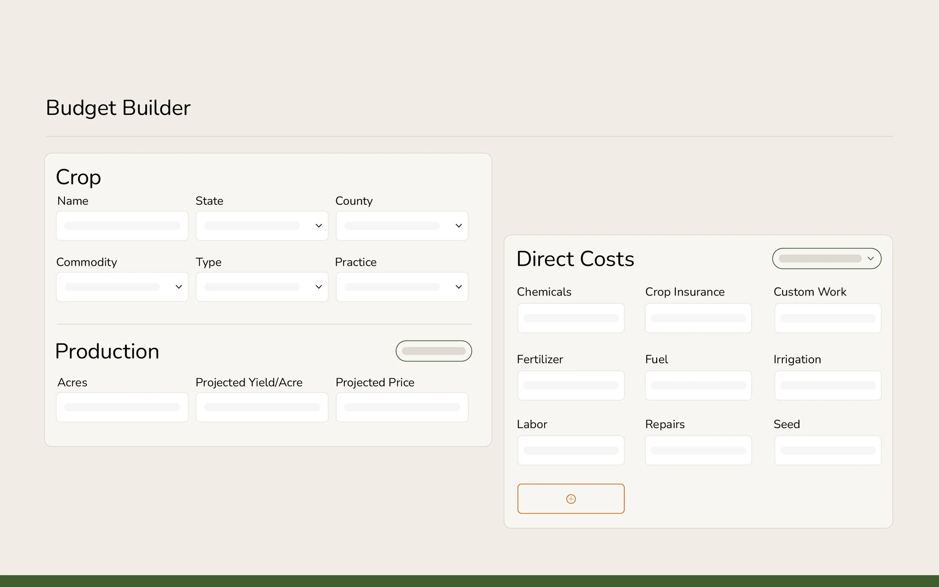Focus the Fuel cost field
Viewport: 939px width, 587px height.
(x=698, y=385)
